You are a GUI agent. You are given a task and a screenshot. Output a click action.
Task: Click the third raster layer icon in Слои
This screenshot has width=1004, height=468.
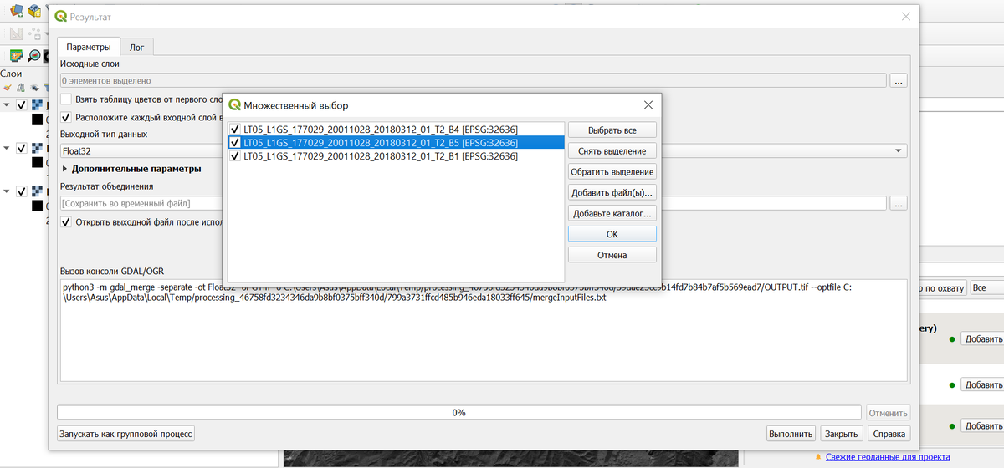(38, 191)
